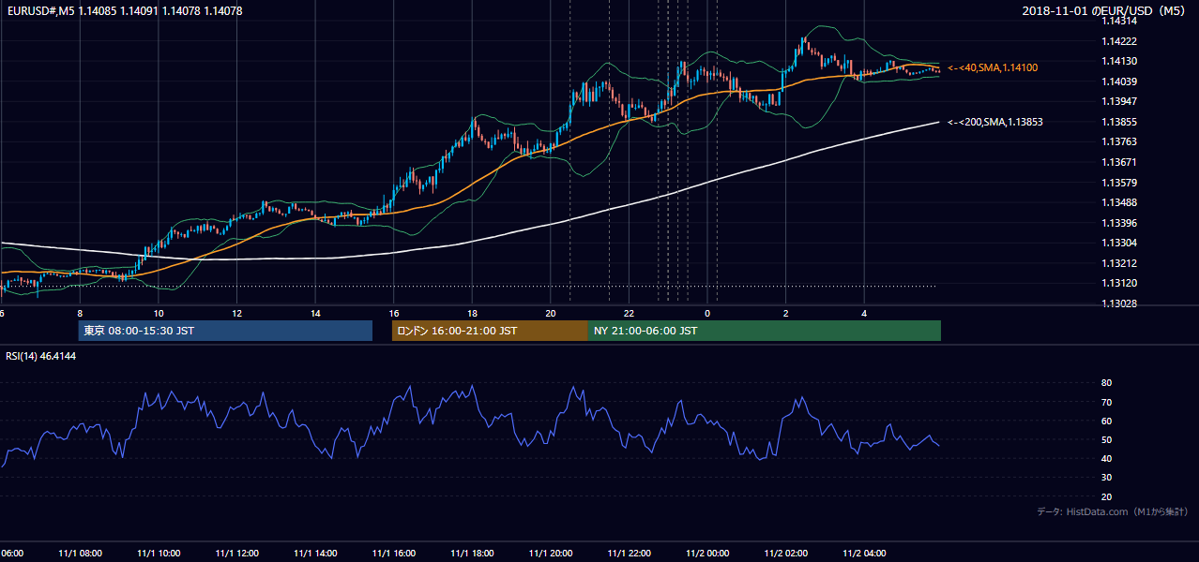Click the 11/1 18:00 time axis label
This screenshot has height=562, width=1199.
[x=472, y=553]
